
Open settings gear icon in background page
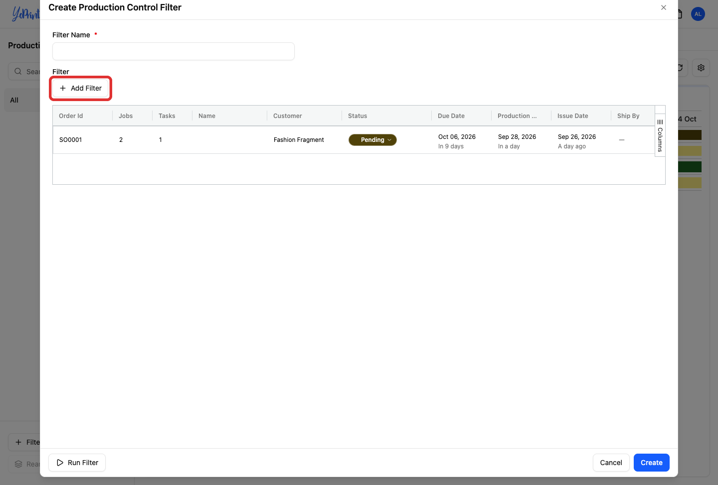(x=701, y=68)
